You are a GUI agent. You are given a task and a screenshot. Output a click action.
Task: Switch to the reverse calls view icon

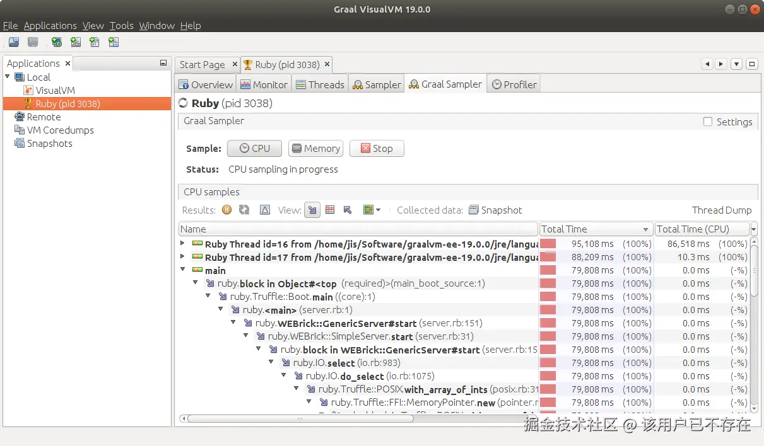tap(348, 210)
